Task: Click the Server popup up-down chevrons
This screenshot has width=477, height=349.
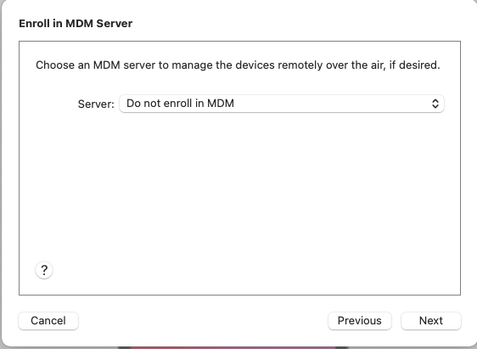Action: tap(435, 104)
